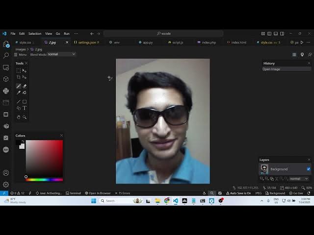Select the Paint Bucket fill tool
The height and width of the screenshot is (235, 314).
tap(25, 93)
